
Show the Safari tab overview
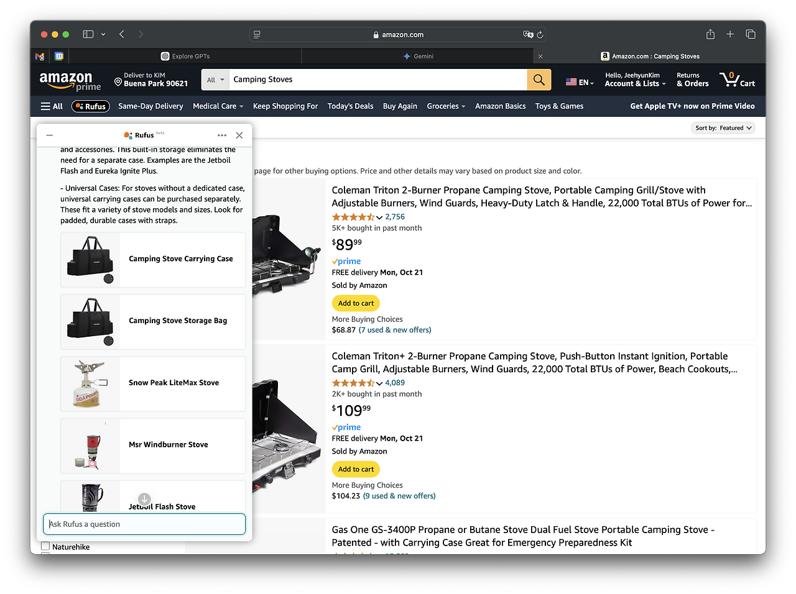pyautogui.click(x=751, y=34)
